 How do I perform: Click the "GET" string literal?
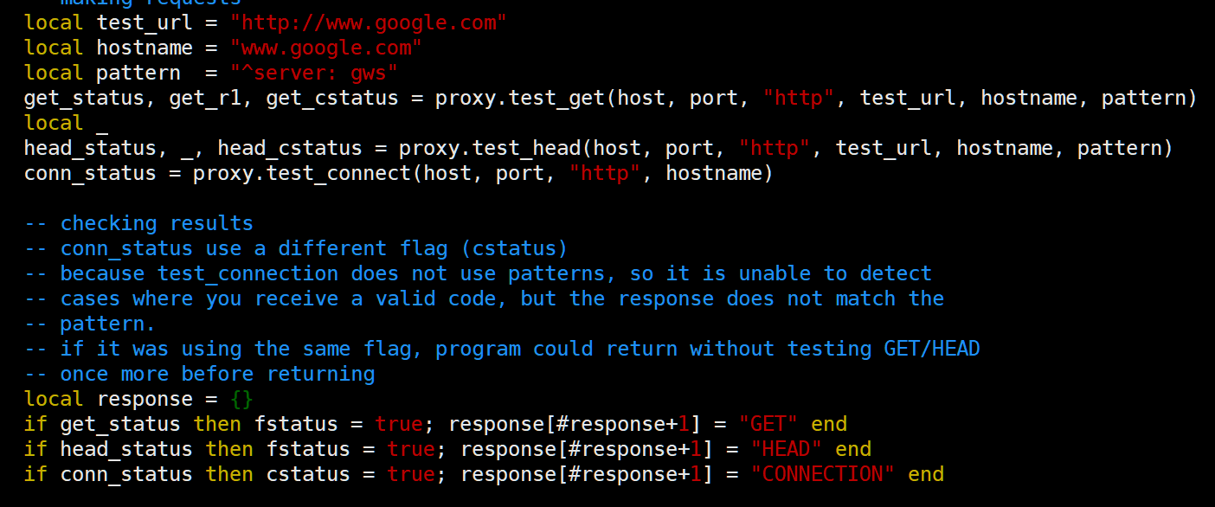[768, 424]
